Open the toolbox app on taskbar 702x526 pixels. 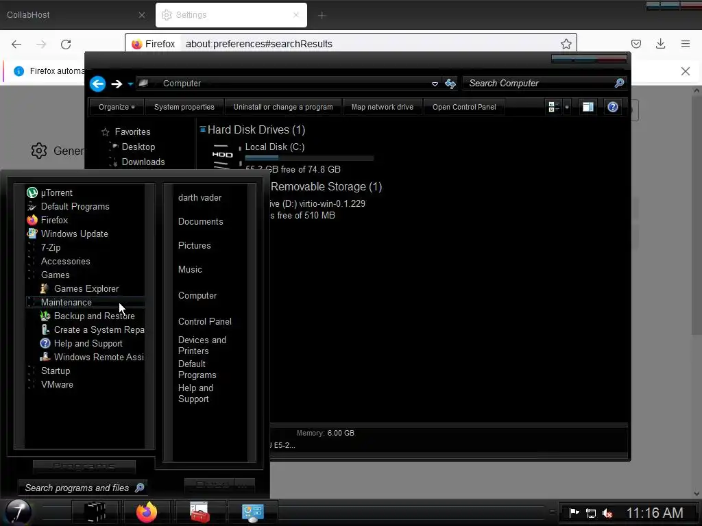(x=199, y=512)
